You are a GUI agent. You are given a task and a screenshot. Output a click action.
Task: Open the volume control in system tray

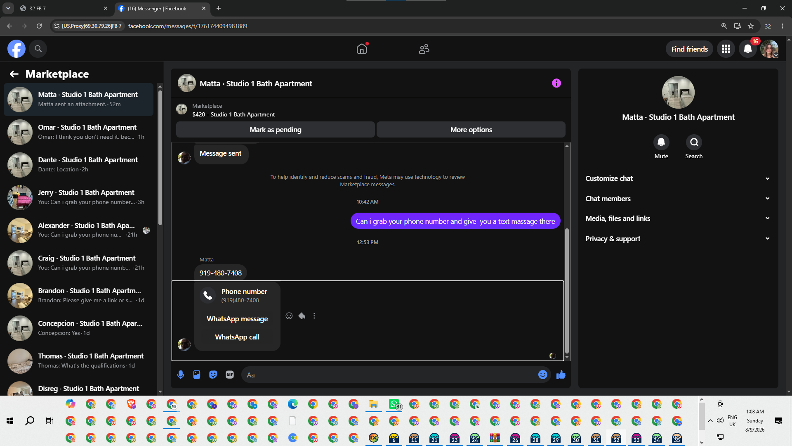point(720,421)
